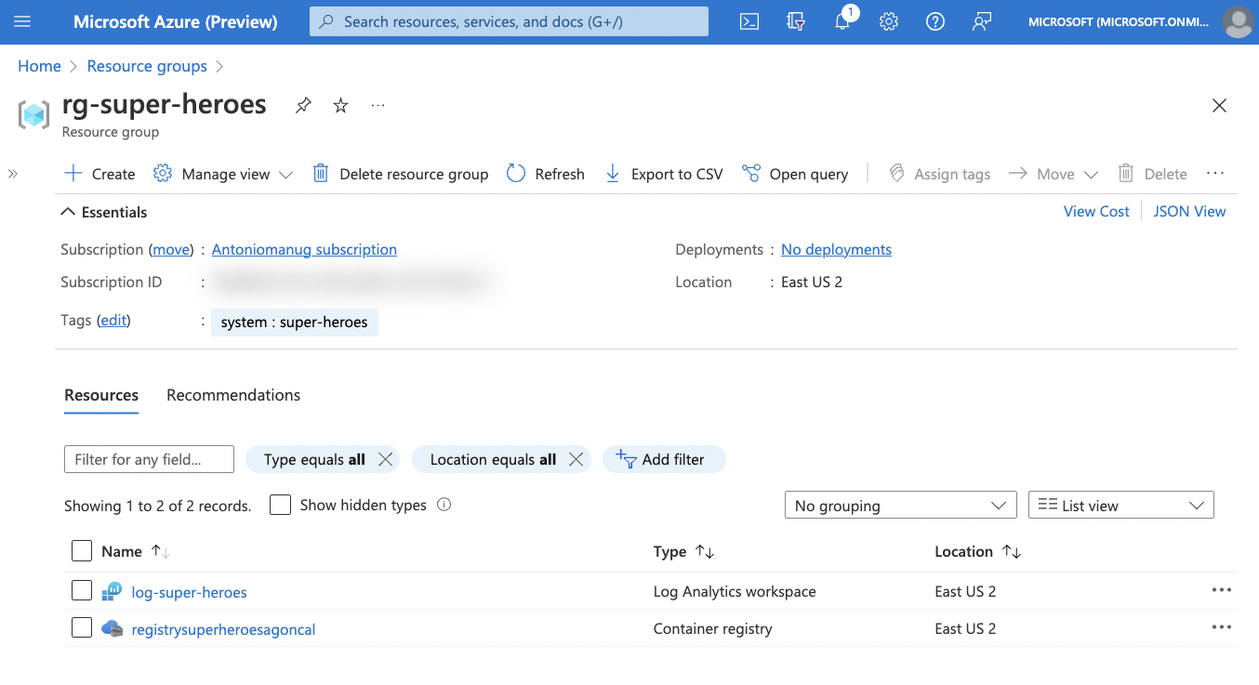Click the tags edit link
The height and width of the screenshot is (685, 1259).
click(x=113, y=320)
